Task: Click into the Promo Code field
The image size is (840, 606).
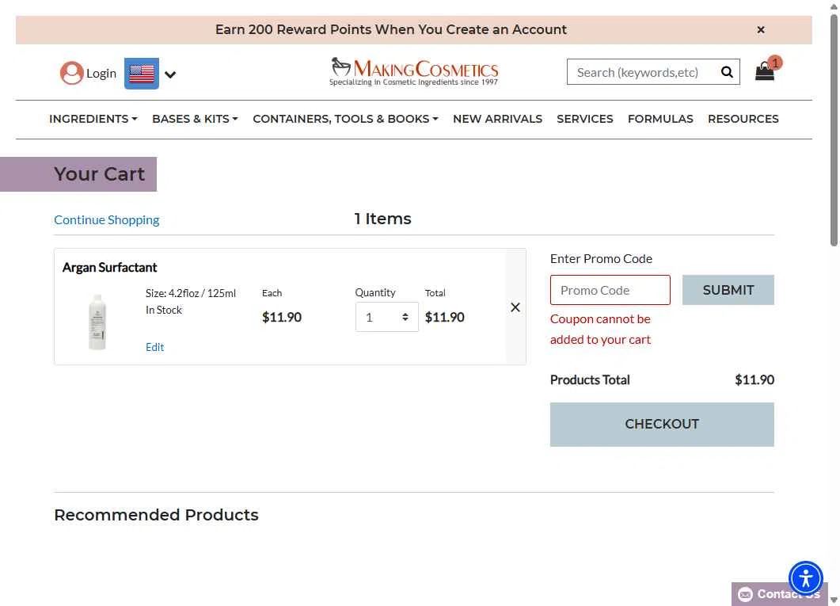Action: coord(610,290)
